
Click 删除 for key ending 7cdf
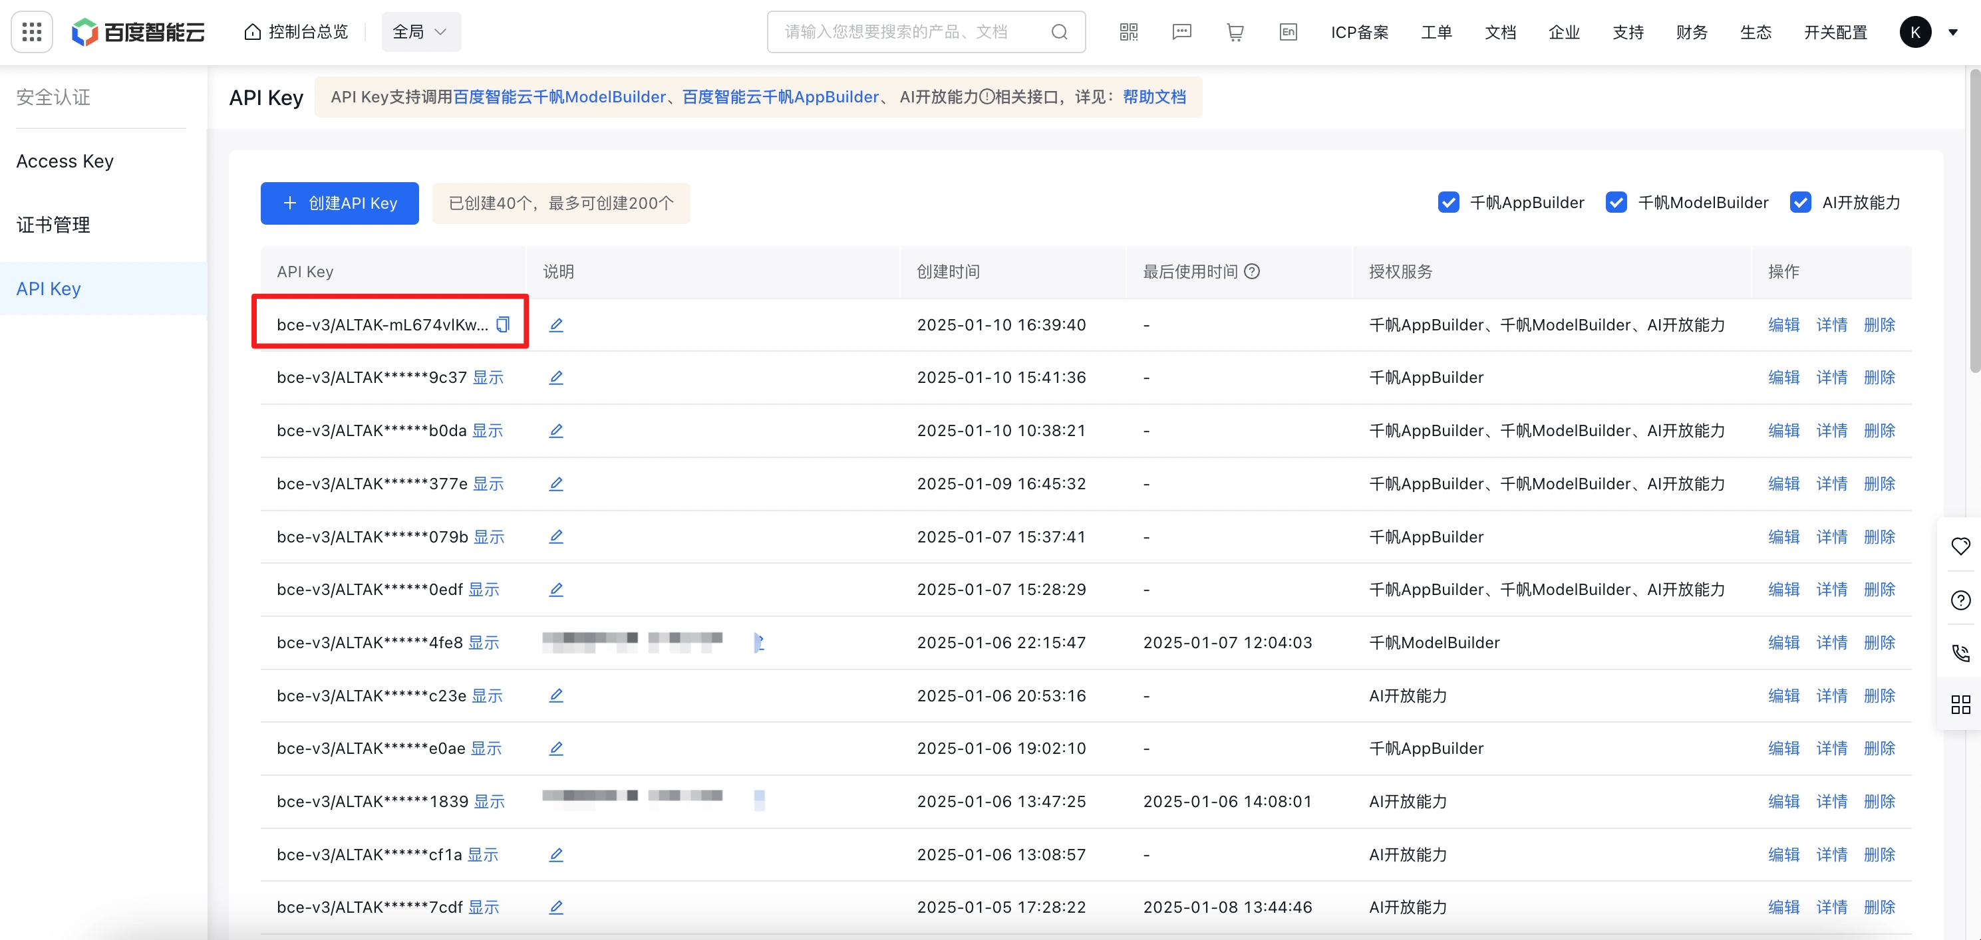1879,907
